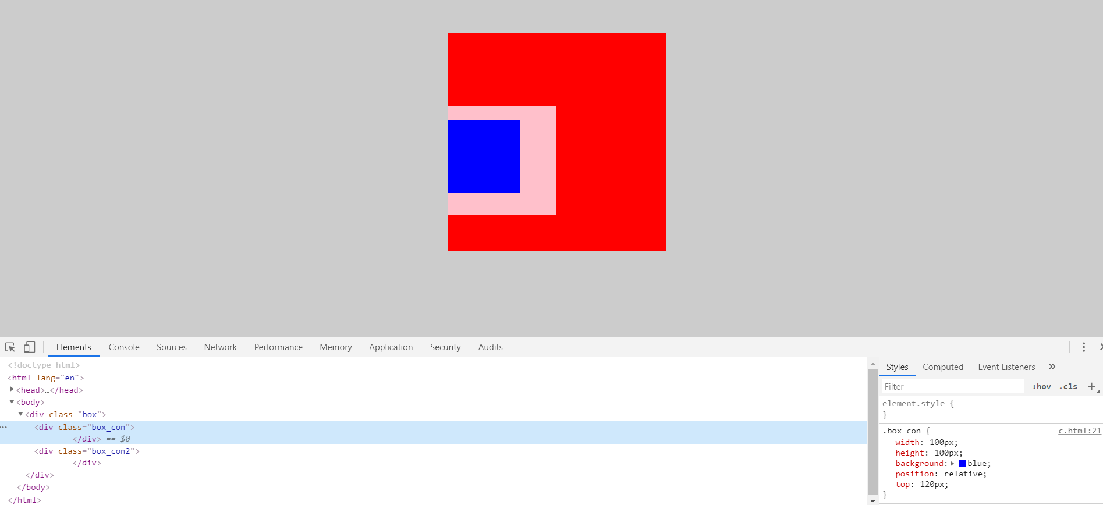Collapse the body element node
The width and height of the screenshot is (1103, 505).
(x=12, y=402)
